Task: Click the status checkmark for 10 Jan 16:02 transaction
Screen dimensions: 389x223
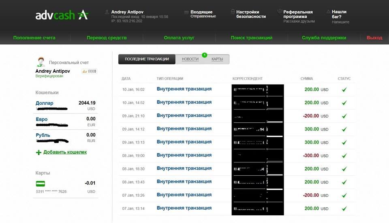Action: 344,90
